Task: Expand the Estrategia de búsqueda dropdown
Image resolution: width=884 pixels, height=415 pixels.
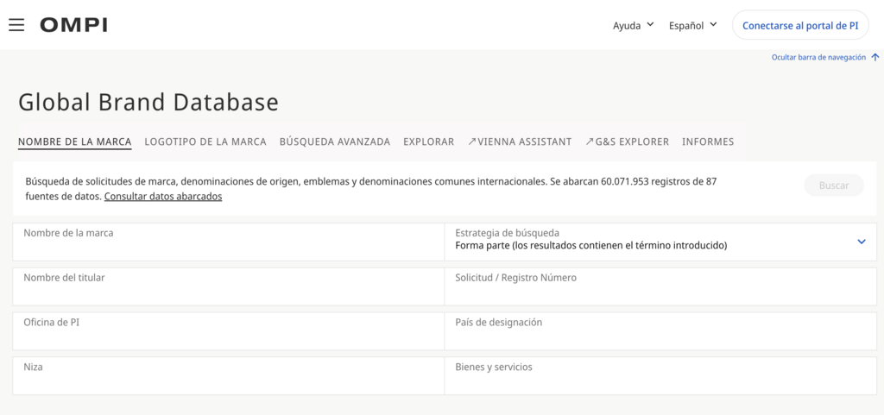Action: point(861,242)
